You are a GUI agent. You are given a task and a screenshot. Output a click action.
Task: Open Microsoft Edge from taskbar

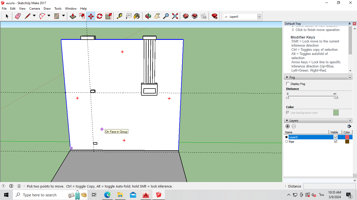(x=107, y=195)
